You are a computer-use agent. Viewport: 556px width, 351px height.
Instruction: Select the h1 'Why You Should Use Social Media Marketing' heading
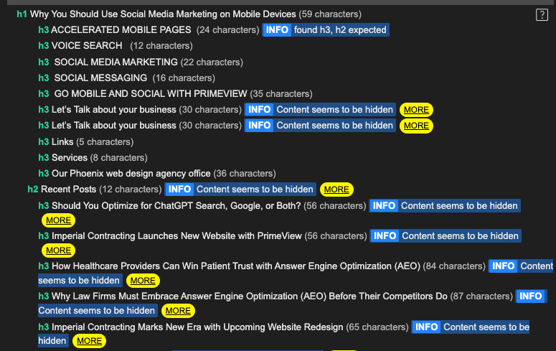[x=163, y=14]
